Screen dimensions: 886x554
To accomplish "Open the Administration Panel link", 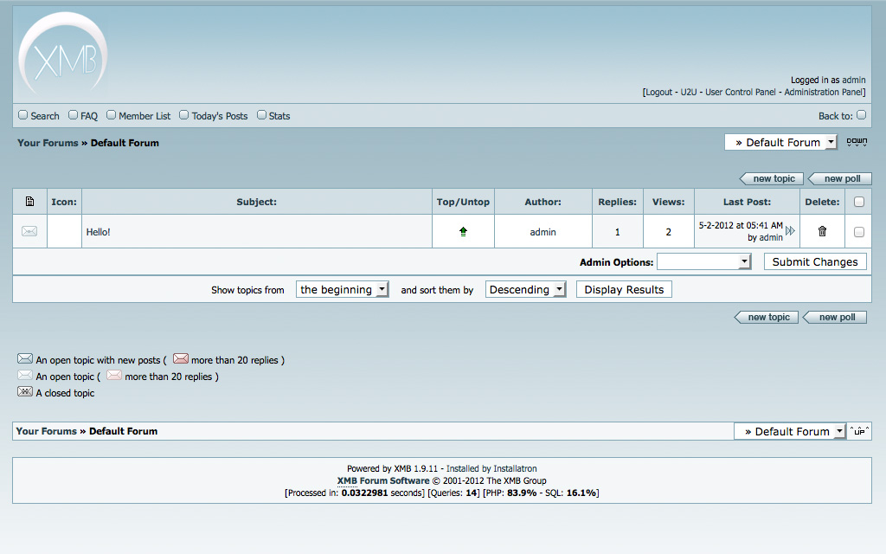I will (824, 92).
